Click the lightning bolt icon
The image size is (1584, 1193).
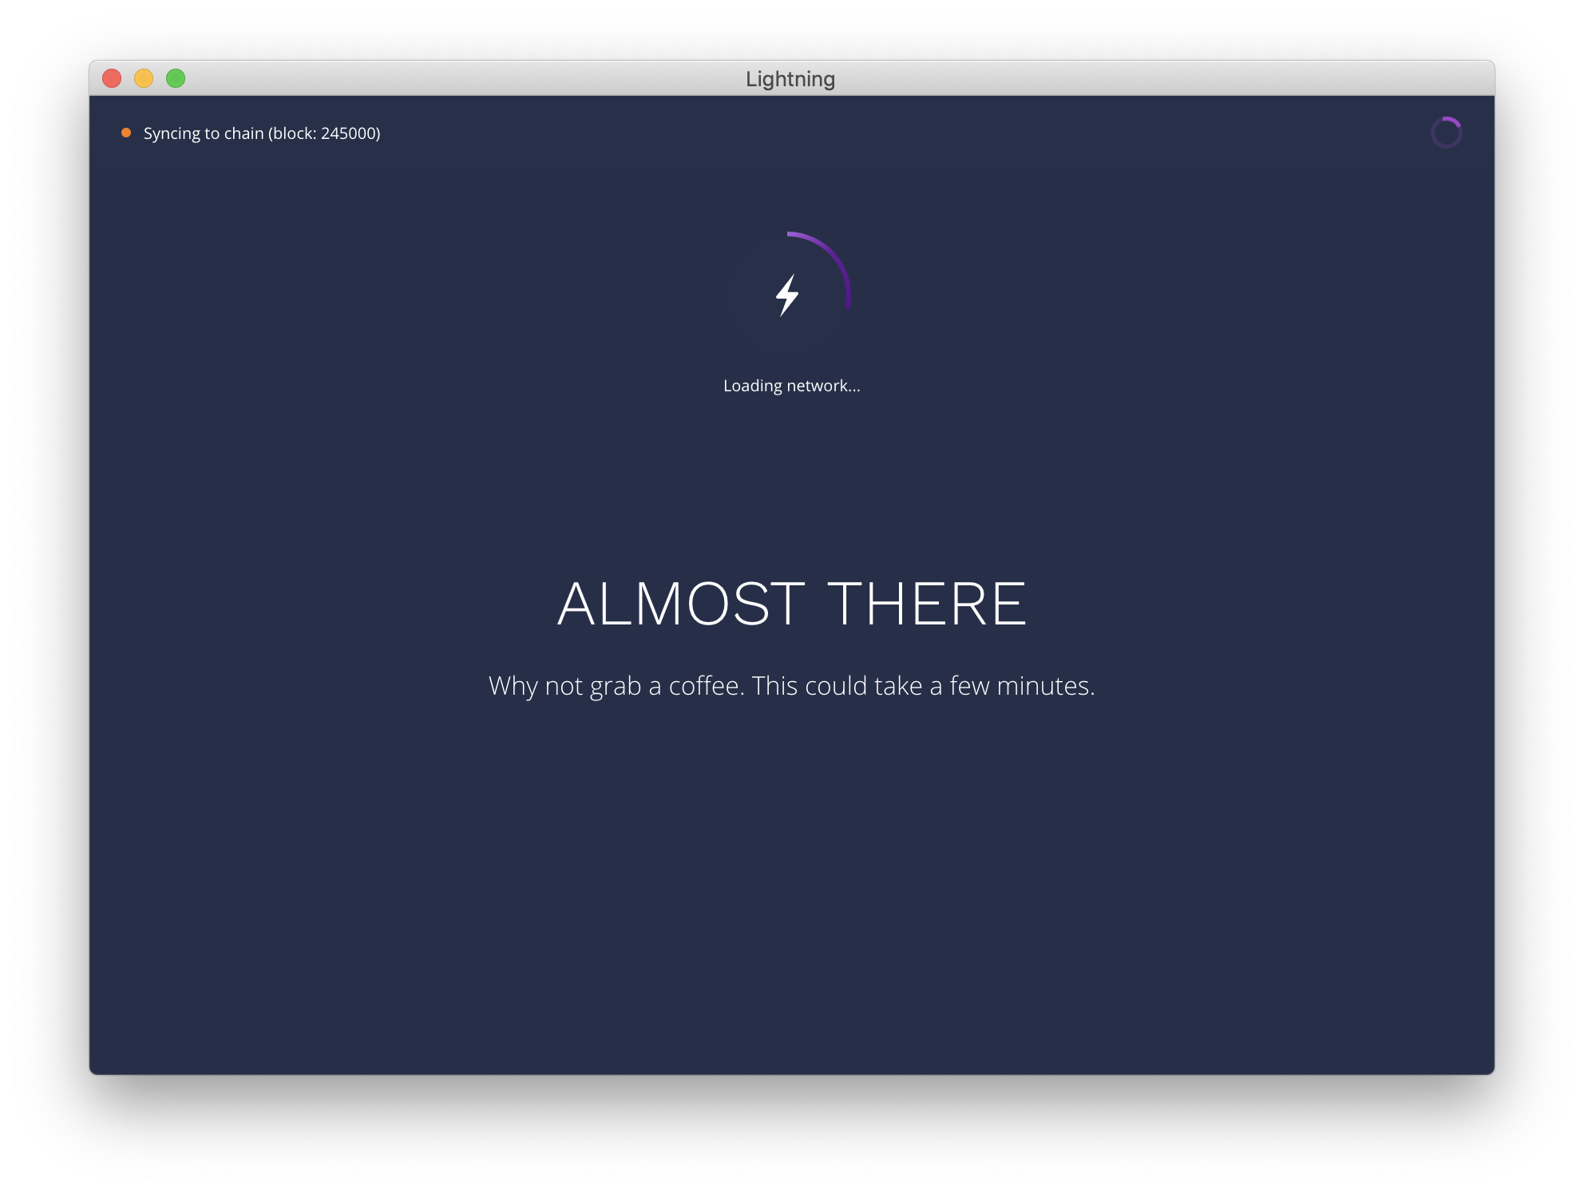[788, 295]
